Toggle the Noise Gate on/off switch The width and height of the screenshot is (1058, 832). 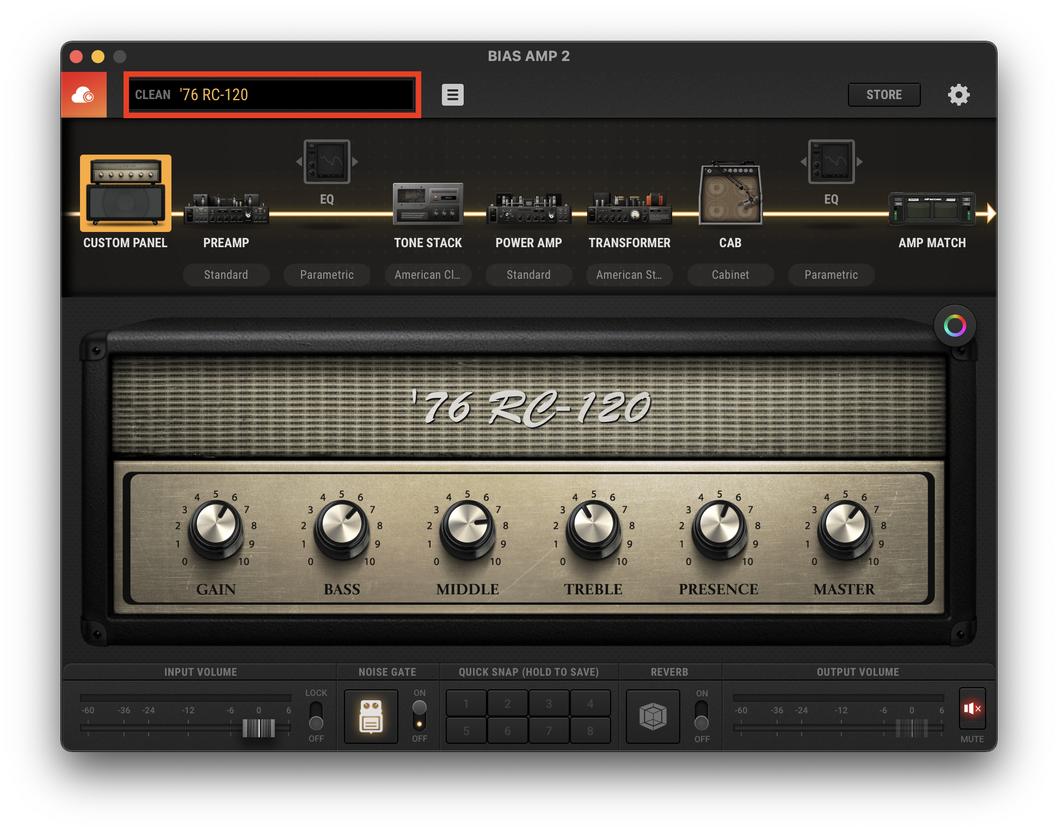420,715
